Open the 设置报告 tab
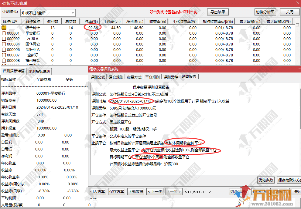 (x=189, y=77)
